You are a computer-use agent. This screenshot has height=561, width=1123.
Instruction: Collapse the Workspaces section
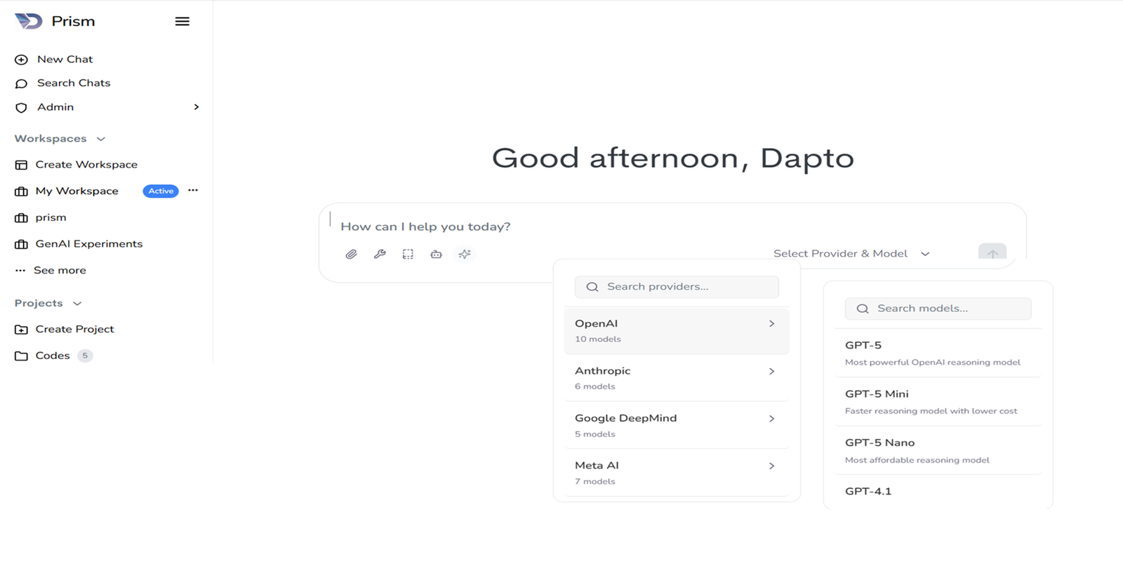[100, 139]
